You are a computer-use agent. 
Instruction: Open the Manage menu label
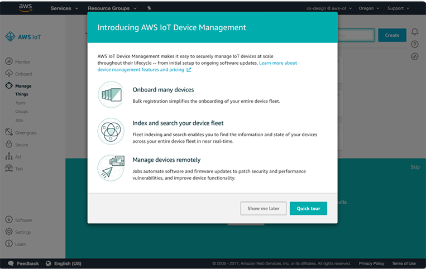pyautogui.click(x=23, y=86)
